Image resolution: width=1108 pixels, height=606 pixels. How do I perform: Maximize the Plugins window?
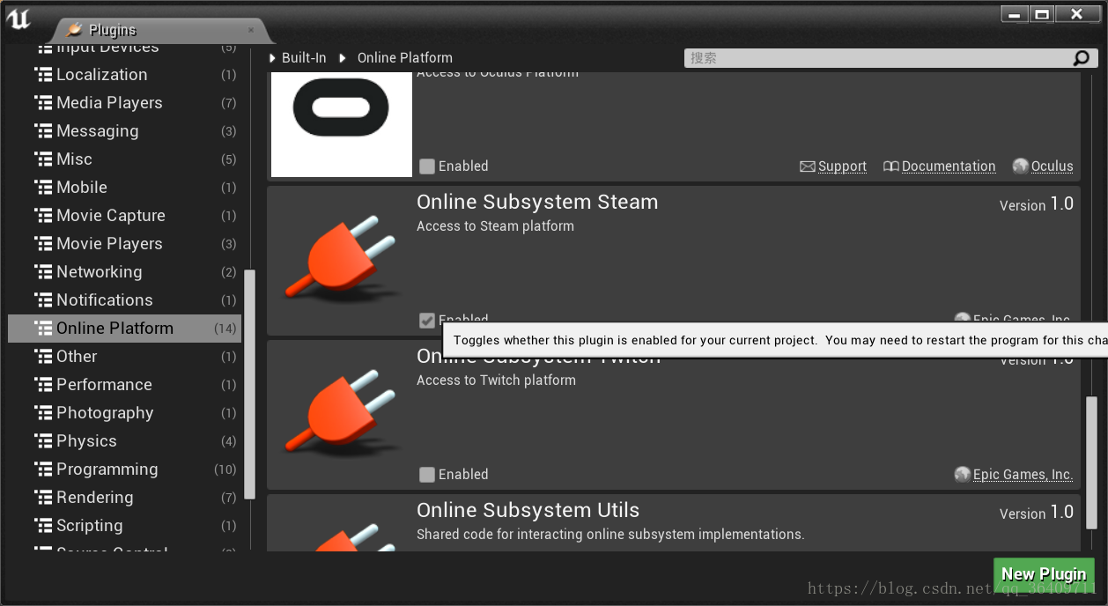(x=1042, y=14)
